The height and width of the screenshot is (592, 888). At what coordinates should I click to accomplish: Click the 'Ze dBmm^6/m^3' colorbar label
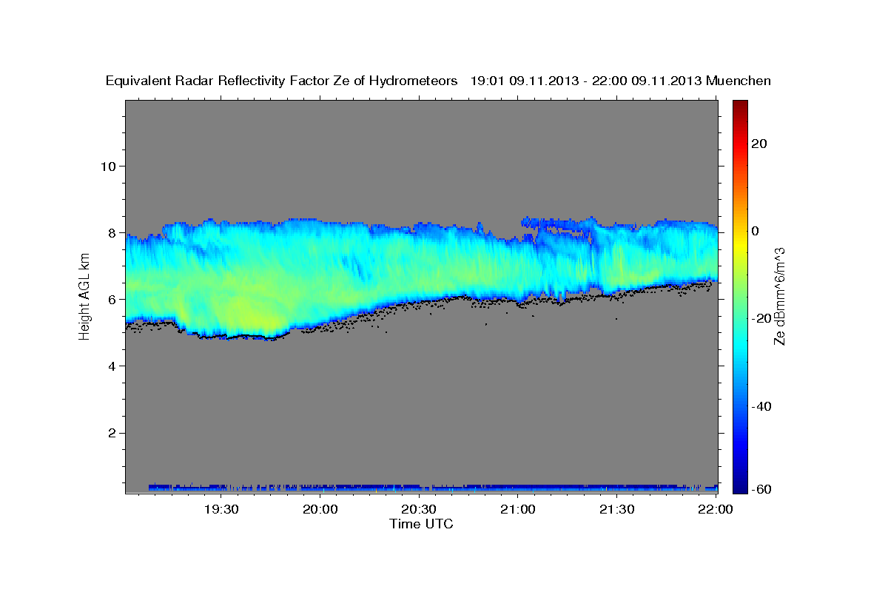pos(779,295)
